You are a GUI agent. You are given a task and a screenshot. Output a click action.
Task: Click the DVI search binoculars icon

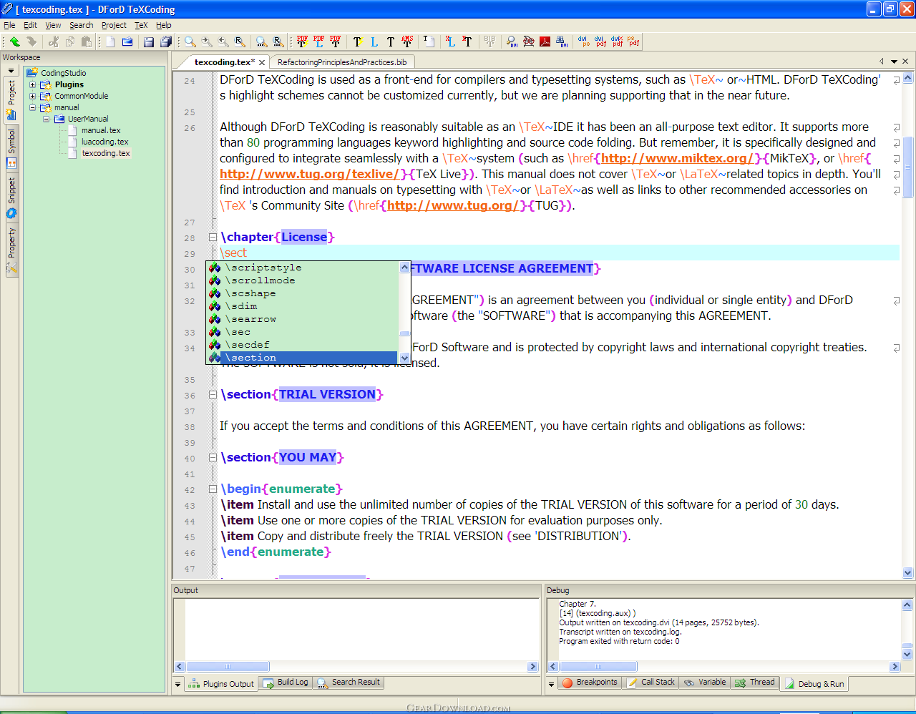point(562,41)
